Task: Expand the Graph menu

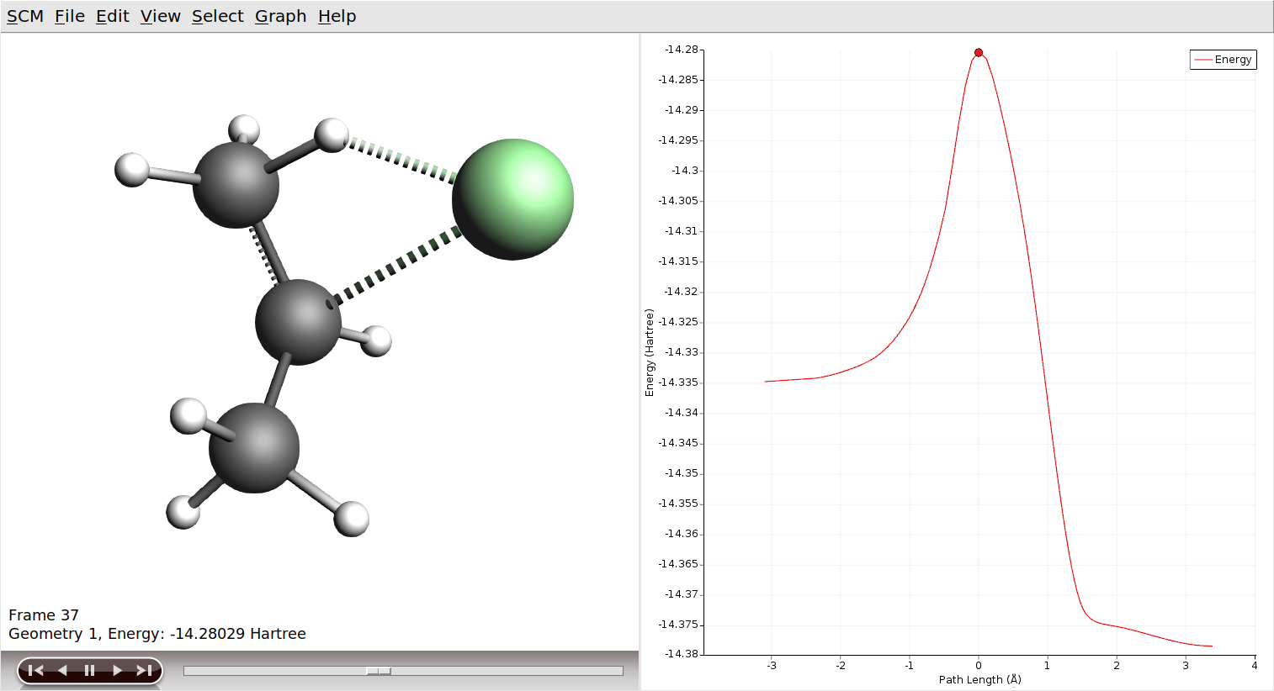Action: (x=280, y=16)
